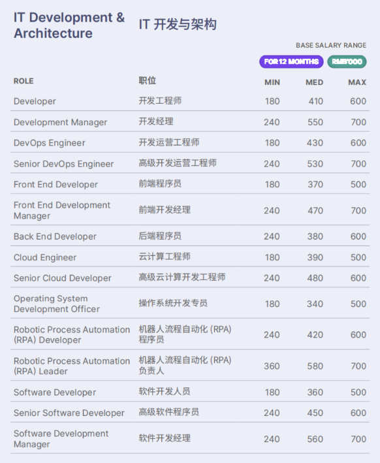This screenshot has width=380, height=463.
Task: Select the MED column header
Action: pyautogui.click(x=314, y=82)
